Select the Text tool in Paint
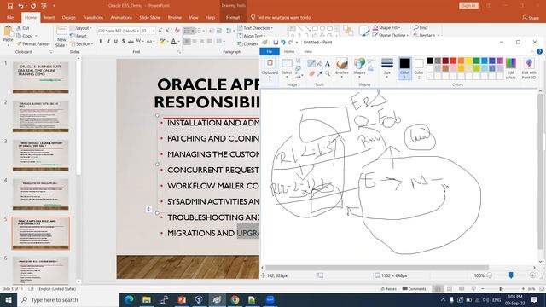Screen dimensions: 546x307 coord(328,64)
